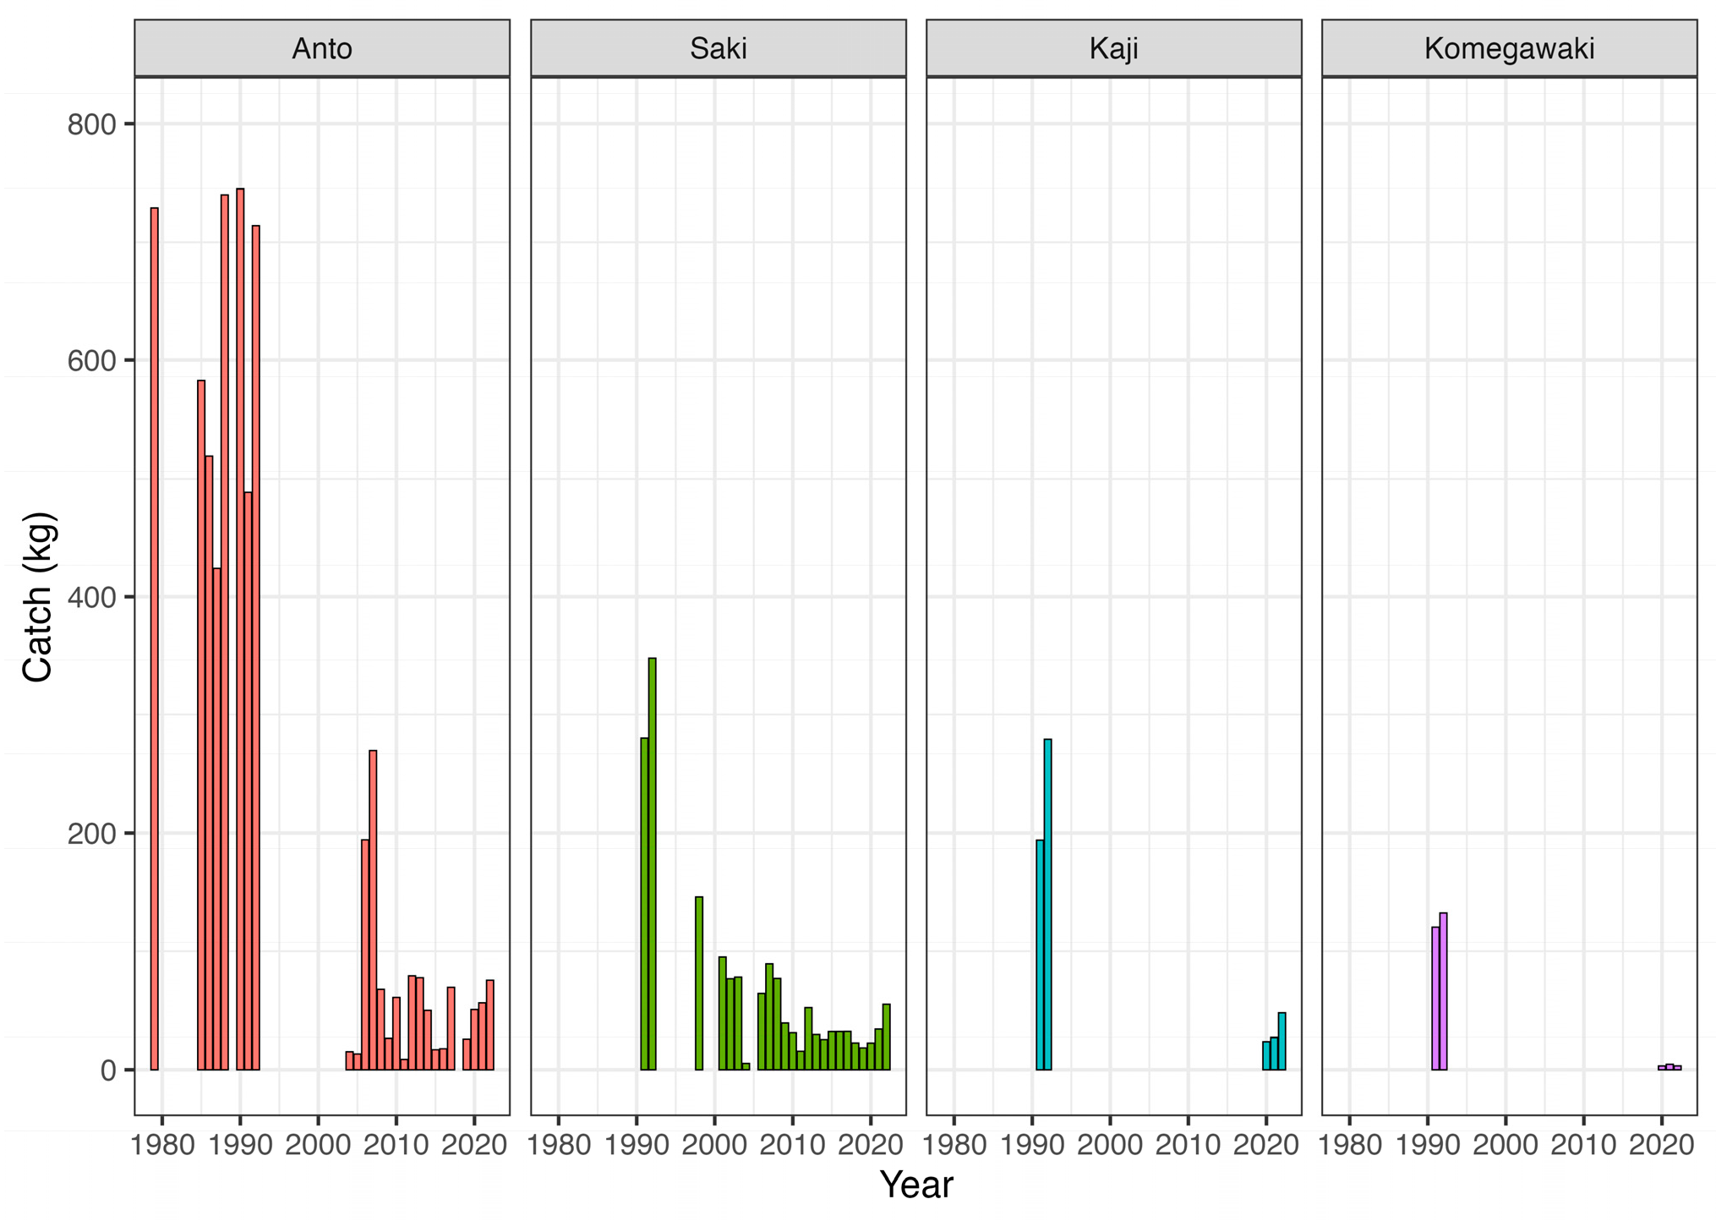Click the tallest red bar in Anto
Viewport: 1716px width, 1221px height.
click(240, 629)
